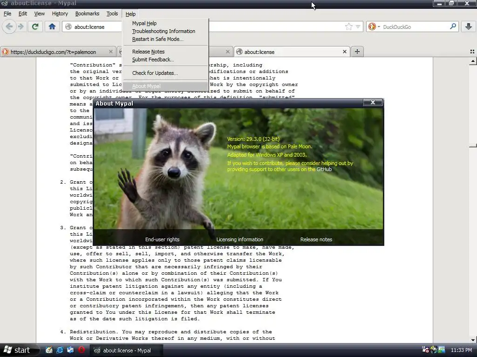
Task: Open the Bookmarks menu
Action: point(87,13)
